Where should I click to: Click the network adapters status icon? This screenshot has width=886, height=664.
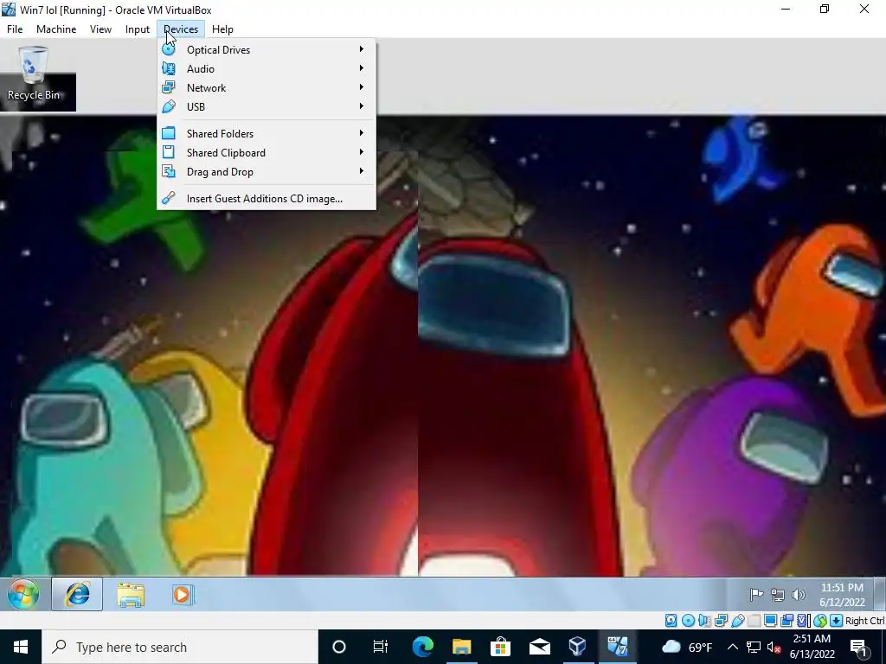[721, 621]
